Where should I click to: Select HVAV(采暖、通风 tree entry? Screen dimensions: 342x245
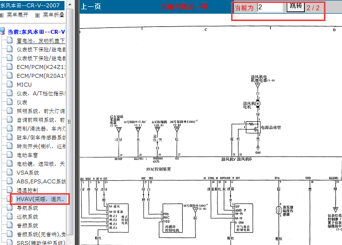pyautogui.click(x=41, y=199)
